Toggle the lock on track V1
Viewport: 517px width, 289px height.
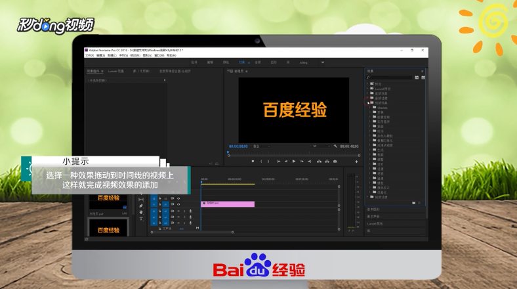point(160,204)
